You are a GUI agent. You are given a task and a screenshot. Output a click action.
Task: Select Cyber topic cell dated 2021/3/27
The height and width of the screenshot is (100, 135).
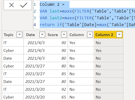13,66
